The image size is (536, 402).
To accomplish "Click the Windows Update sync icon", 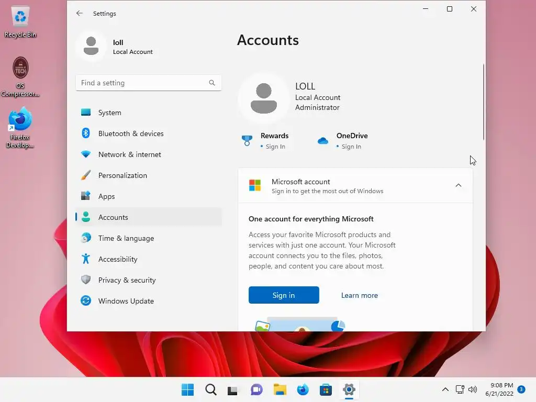I will (86, 300).
